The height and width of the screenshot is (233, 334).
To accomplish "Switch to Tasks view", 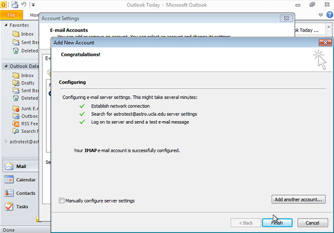I will 21,207.
